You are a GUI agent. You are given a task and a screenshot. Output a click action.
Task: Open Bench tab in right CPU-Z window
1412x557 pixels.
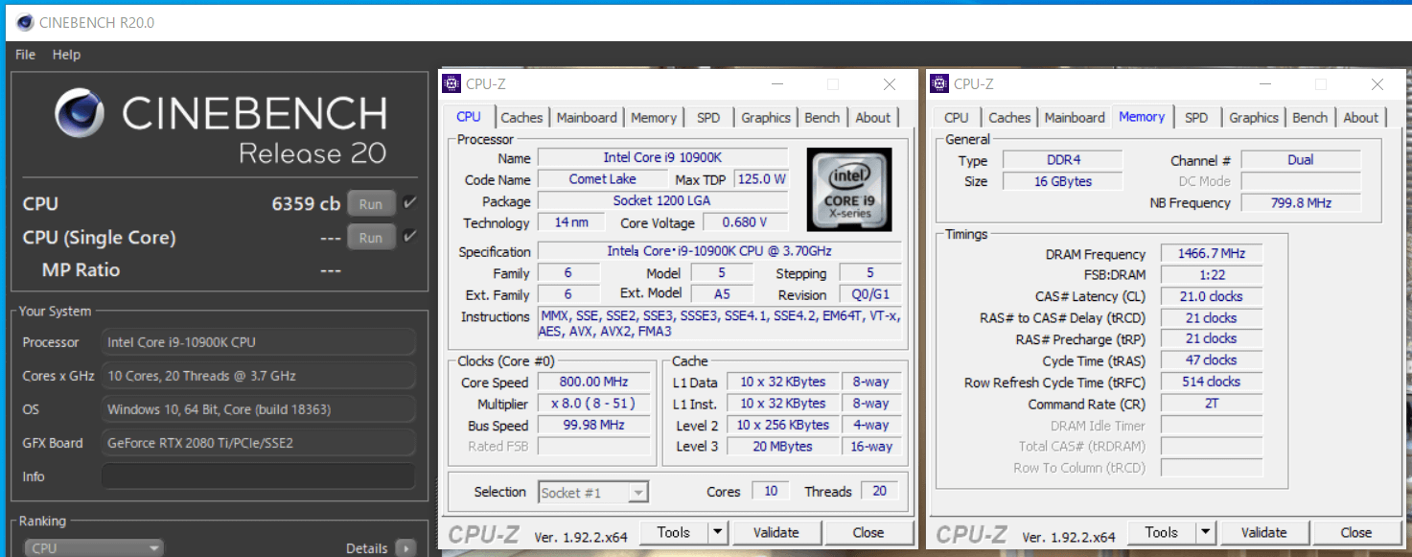tap(1309, 118)
